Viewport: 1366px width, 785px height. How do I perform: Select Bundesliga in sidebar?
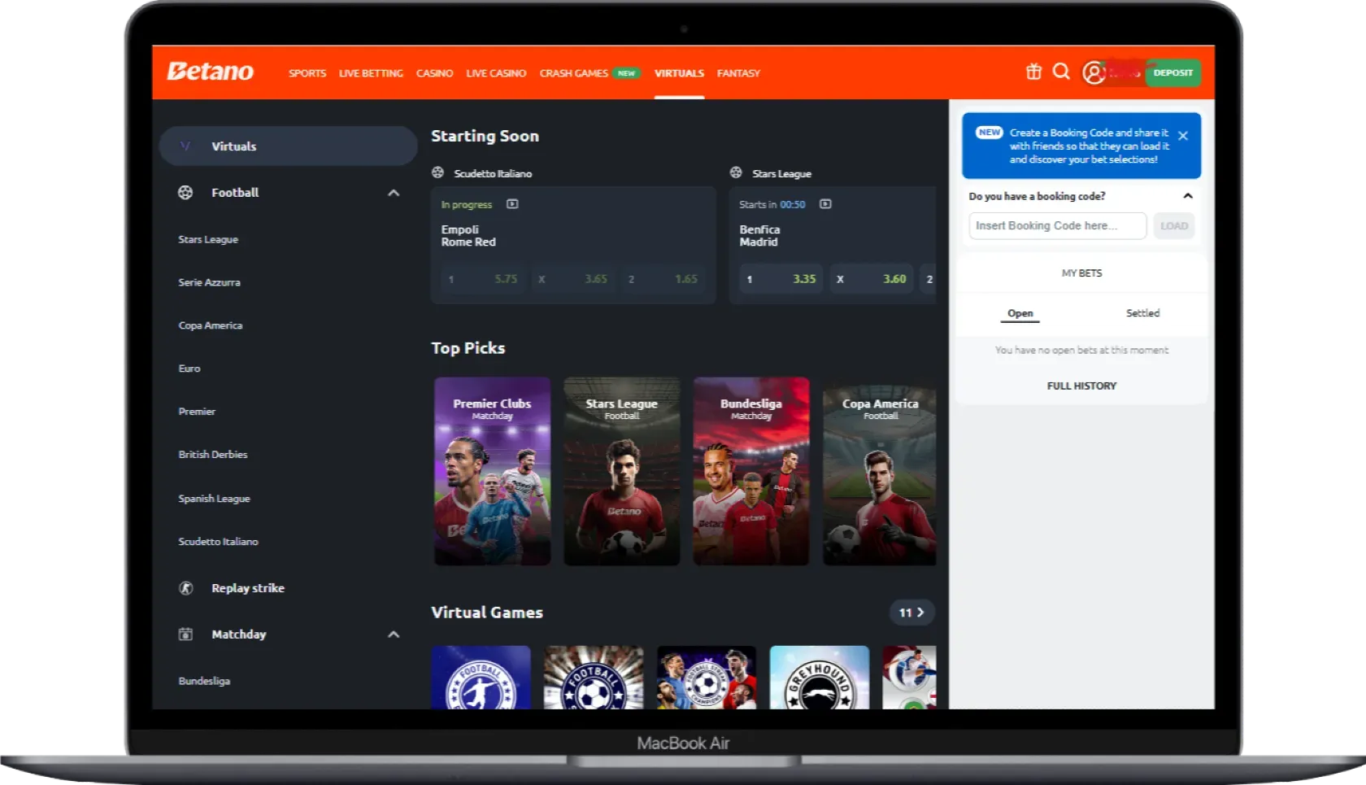(x=204, y=681)
